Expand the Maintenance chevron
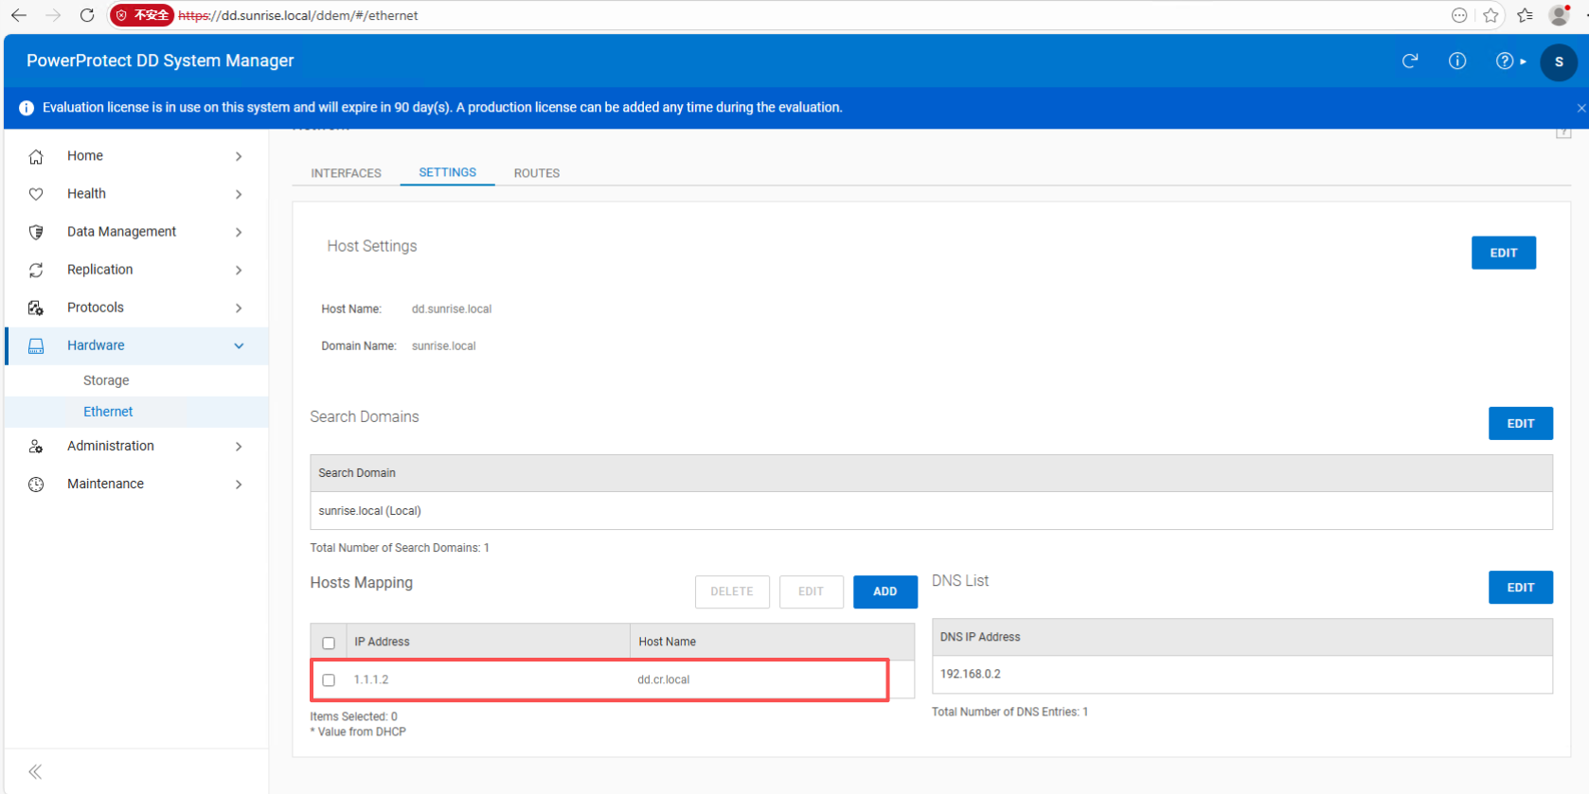This screenshot has height=794, width=1589. point(239,484)
